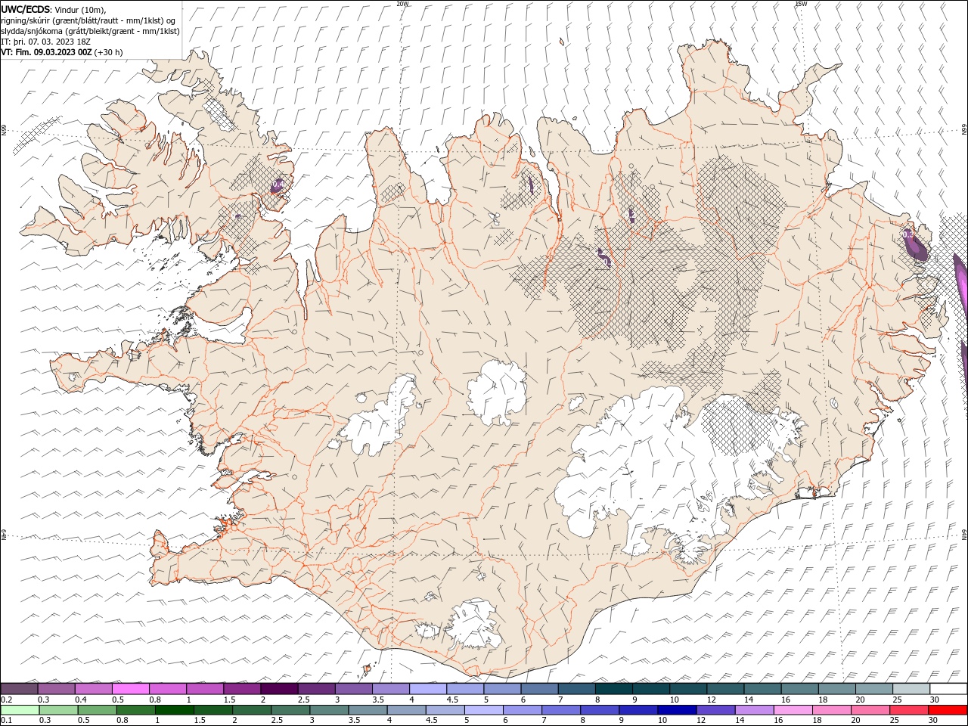Pick lower legend swatch starting at 2.5
Screen dimensions: 968x726
pos(290,710)
